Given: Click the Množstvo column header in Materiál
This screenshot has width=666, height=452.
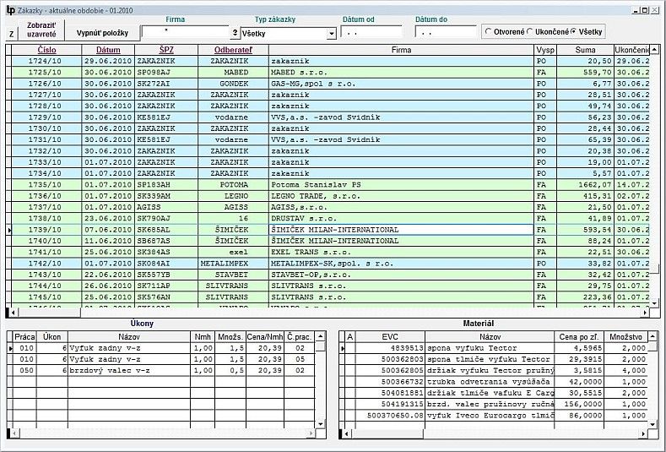Looking at the screenshot, I should (625, 337).
